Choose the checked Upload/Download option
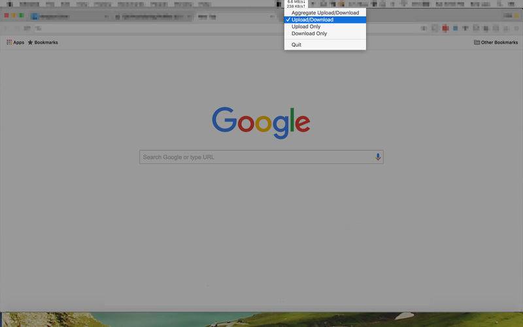The height and width of the screenshot is (327, 523). point(325,20)
